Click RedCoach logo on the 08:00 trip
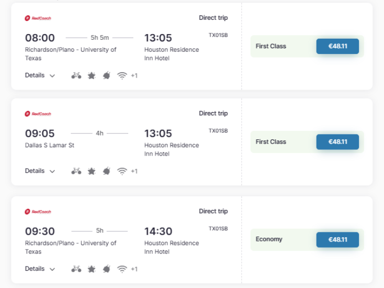This screenshot has width=384, height=288. 38,18
